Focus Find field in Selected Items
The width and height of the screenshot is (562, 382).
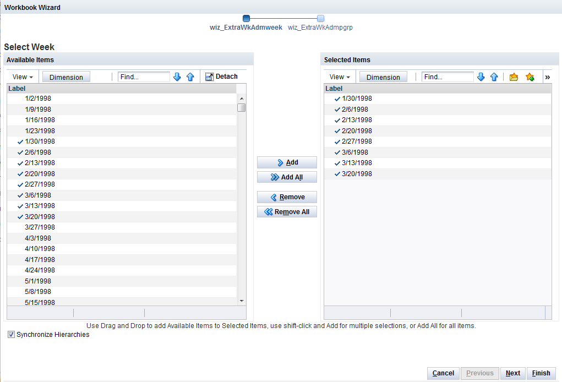[x=448, y=77]
